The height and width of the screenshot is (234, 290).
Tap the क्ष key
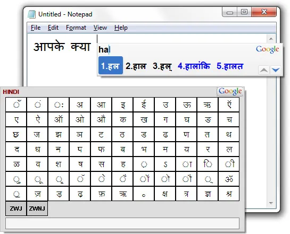tap(165, 194)
